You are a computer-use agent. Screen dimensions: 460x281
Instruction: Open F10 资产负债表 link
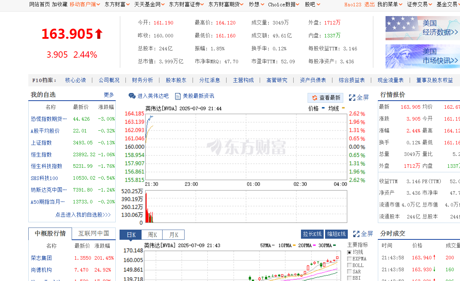pos(313,80)
